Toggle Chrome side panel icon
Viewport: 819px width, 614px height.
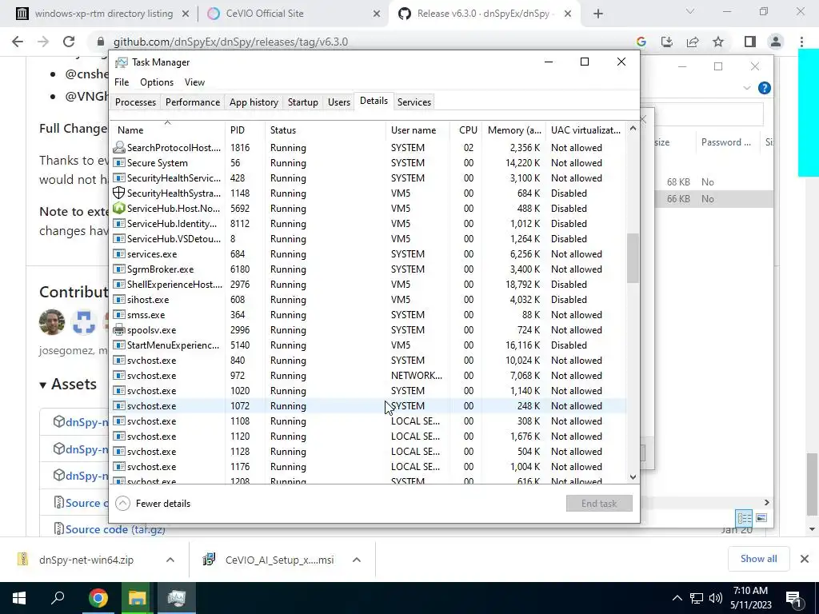click(x=750, y=42)
